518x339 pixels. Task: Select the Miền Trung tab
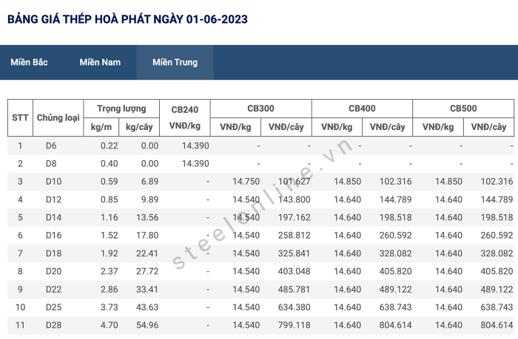pyautogui.click(x=175, y=62)
